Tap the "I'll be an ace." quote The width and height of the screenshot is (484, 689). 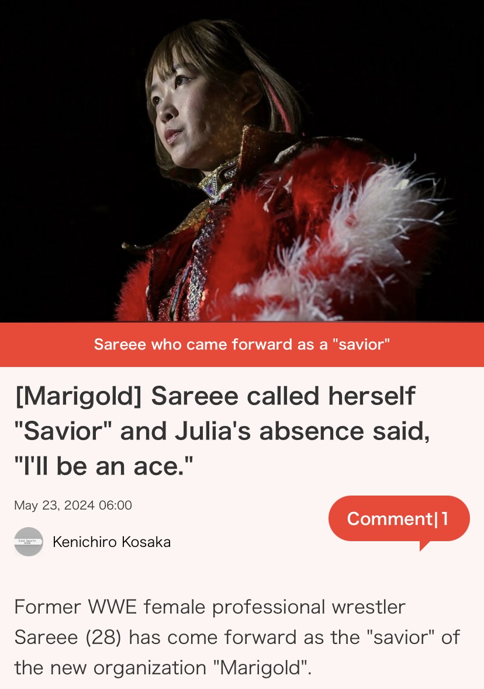click(103, 466)
